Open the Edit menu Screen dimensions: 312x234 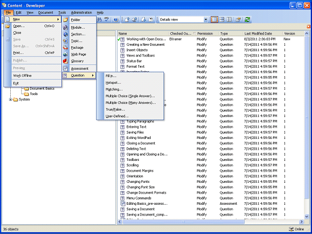(x=19, y=13)
